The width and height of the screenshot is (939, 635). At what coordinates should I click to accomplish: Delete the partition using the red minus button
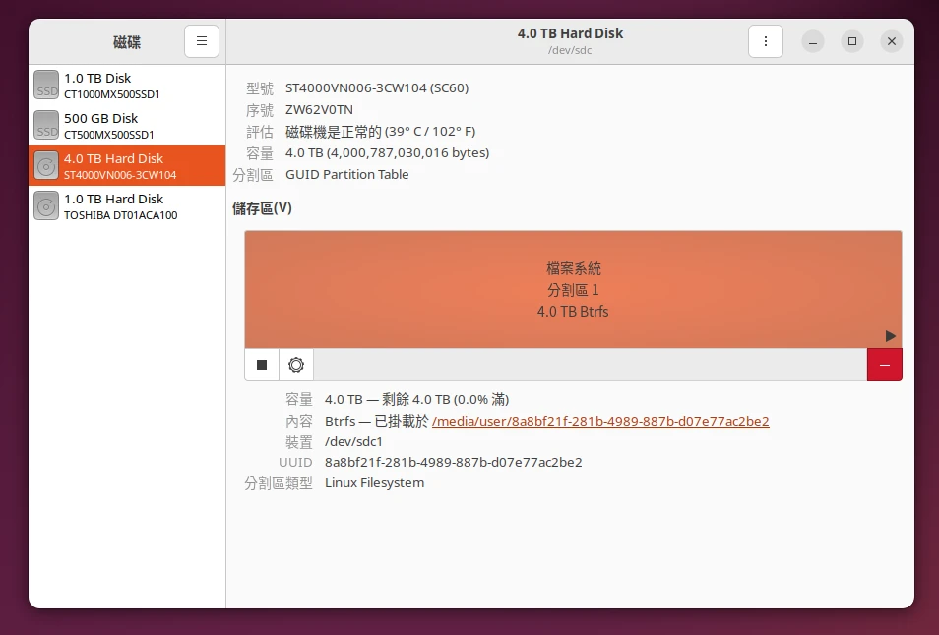tap(884, 365)
